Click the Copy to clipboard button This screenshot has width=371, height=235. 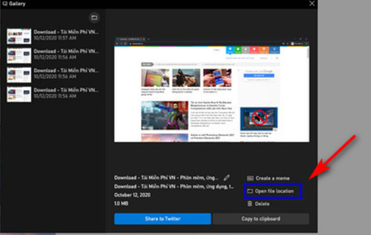point(261,219)
